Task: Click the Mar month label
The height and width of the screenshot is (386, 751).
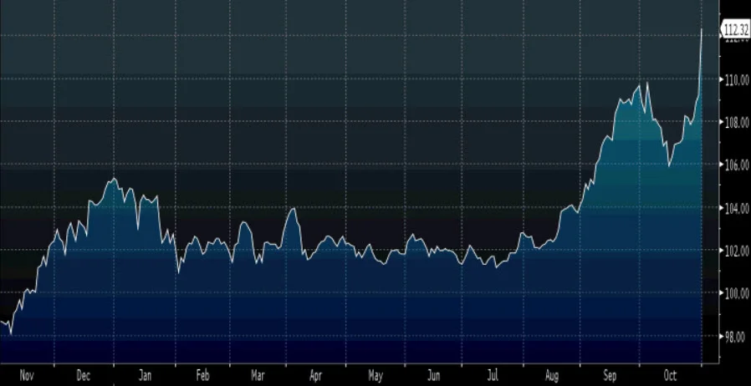Action: coord(258,376)
